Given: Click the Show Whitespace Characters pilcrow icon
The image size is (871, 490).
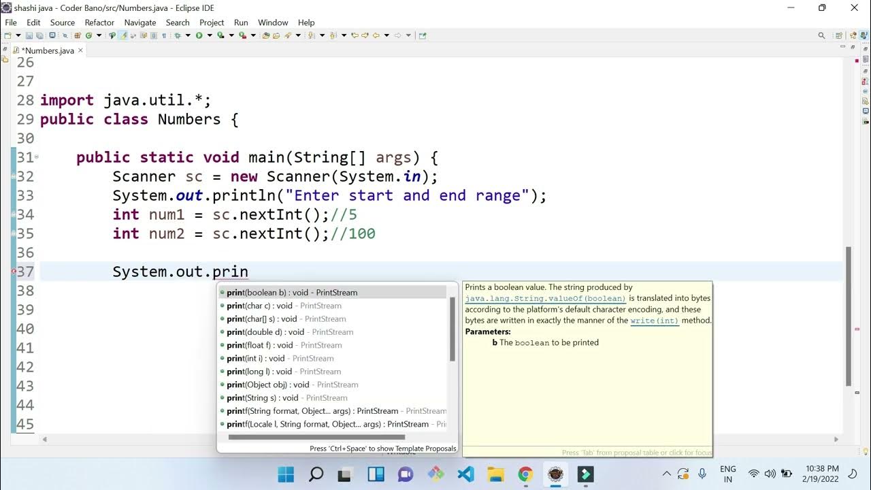Looking at the screenshot, I should [x=164, y=35].
